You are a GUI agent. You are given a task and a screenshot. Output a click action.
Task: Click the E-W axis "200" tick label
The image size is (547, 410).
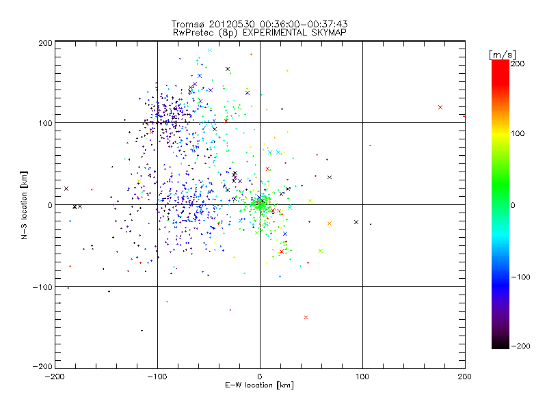(465, 377)
